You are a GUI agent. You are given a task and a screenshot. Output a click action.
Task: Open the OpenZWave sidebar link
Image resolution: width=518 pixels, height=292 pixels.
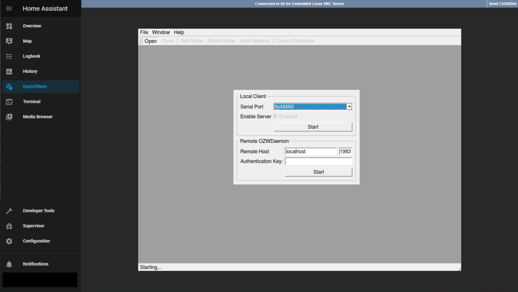click(40, 87)
